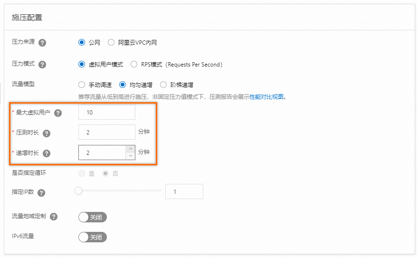Select 否 for 是否指定循环
The height and width of the screenshot is (258, 418).
pos(105,173)
